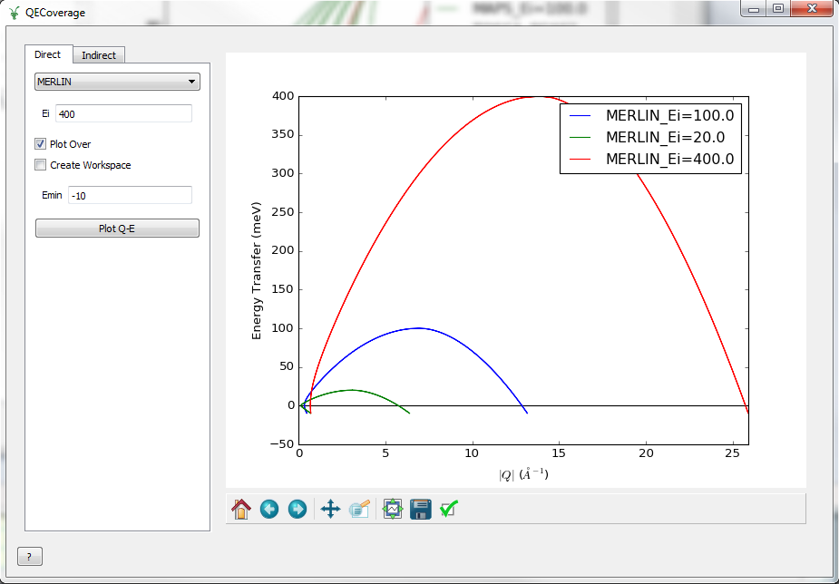839x584 pixels.
Task: Click into the Emin input field
Action: 130,195
